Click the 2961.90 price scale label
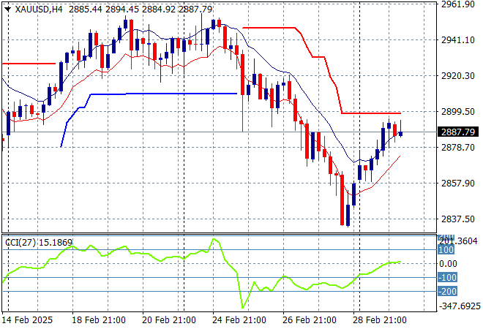The image size is (483, 329). point(458,4)
